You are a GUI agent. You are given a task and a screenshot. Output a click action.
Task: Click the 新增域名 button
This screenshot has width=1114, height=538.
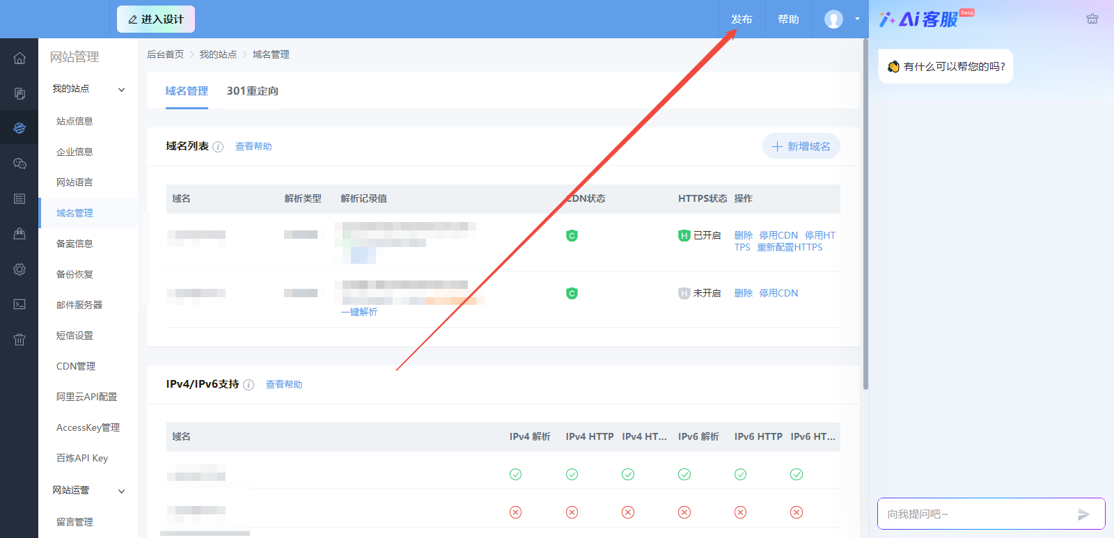pos(801,146)
